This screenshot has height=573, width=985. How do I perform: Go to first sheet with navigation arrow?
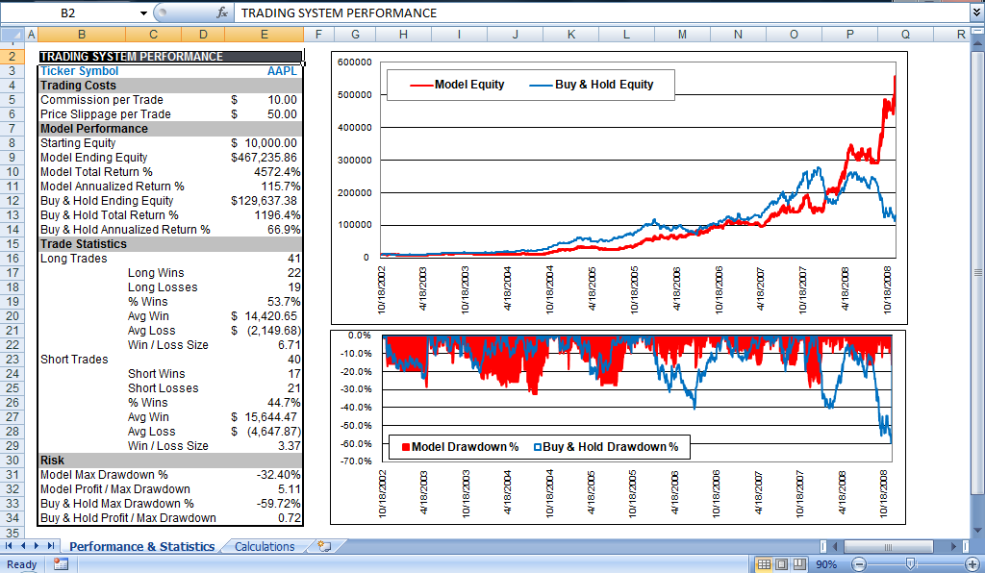pyautogui.click(x=9, y=546)
